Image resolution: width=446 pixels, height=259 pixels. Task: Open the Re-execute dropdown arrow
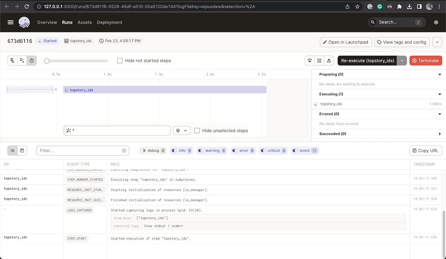click(402, 60)
